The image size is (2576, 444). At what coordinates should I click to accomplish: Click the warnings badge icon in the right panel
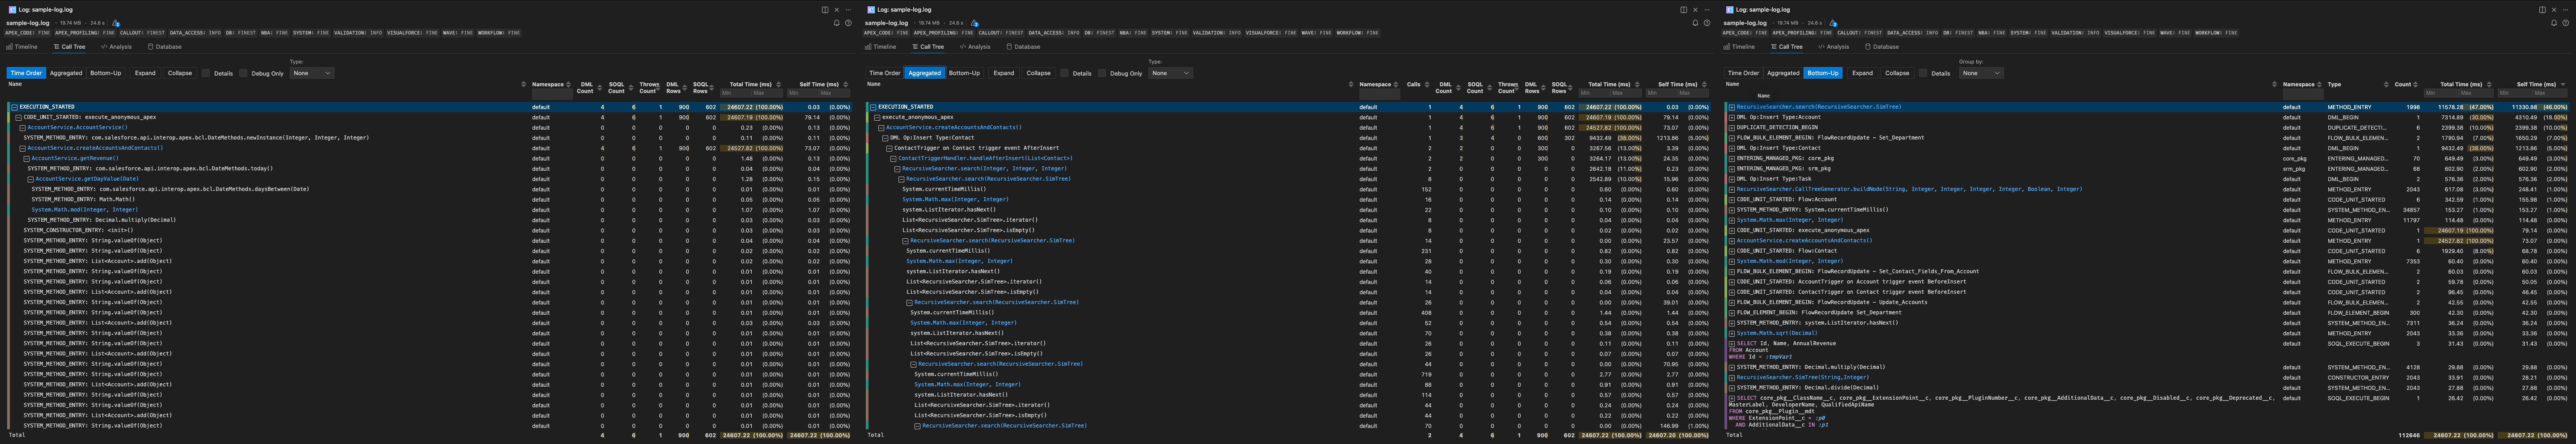(x=1833, y=23)
